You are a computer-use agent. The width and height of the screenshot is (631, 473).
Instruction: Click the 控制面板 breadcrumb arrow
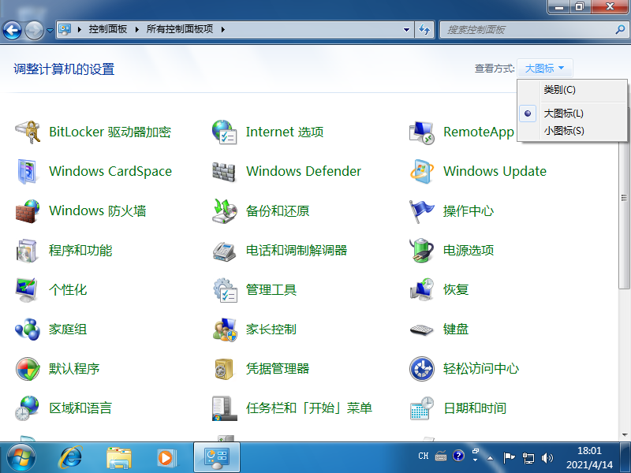pyautogui.click(x=138, y=30)
